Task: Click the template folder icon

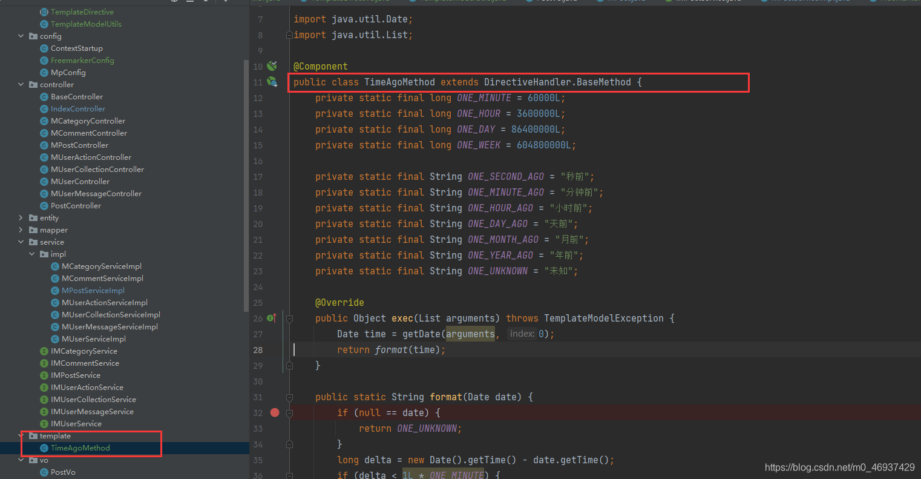Action: tap(33, 436)
